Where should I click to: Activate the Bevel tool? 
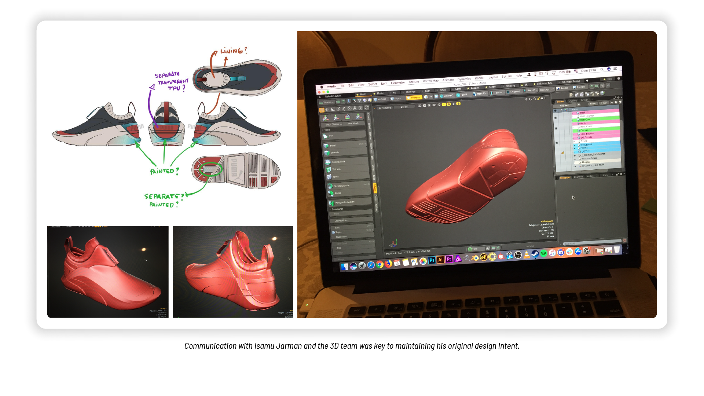[333, 146]
